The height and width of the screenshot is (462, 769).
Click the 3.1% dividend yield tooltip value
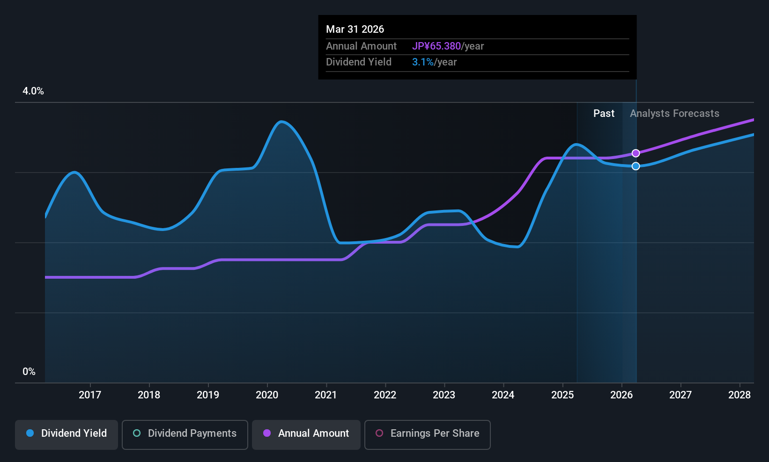coord(423,62)
